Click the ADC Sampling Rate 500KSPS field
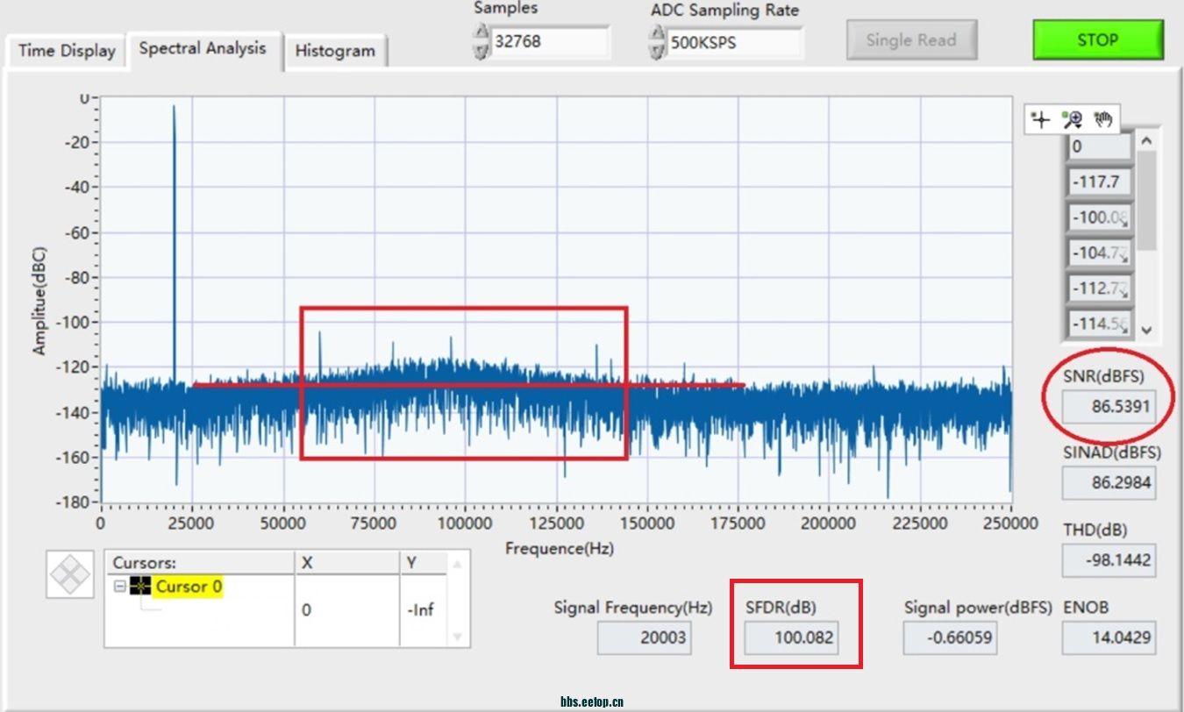 coord(734,43)
